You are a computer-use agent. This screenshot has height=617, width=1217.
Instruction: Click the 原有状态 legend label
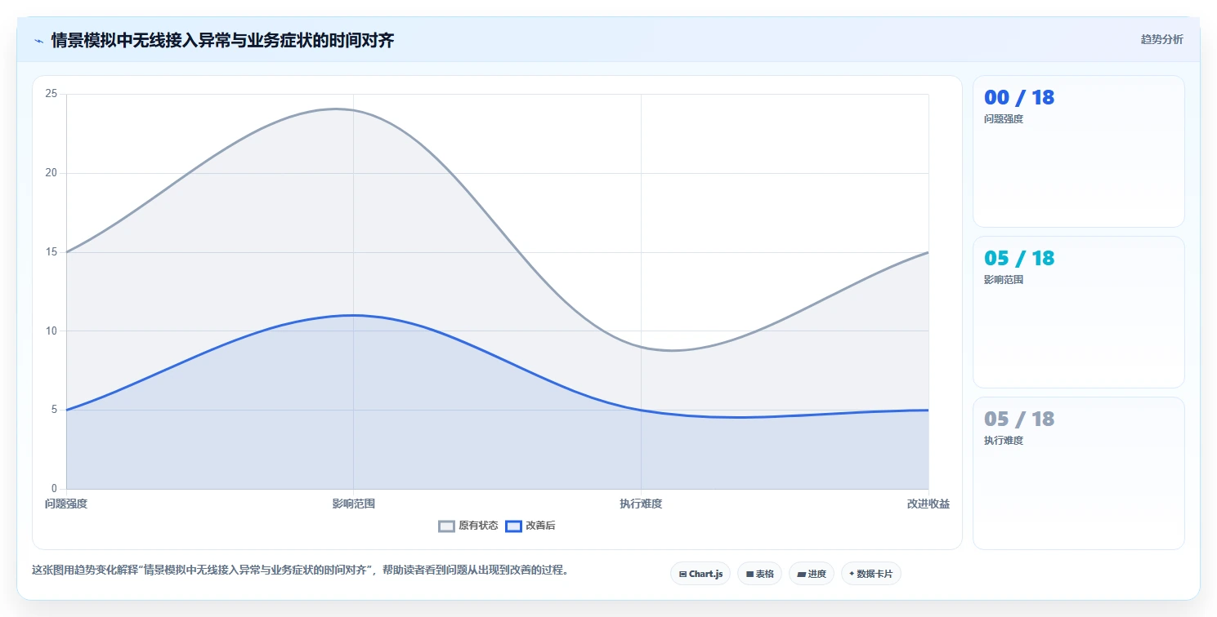478,526
